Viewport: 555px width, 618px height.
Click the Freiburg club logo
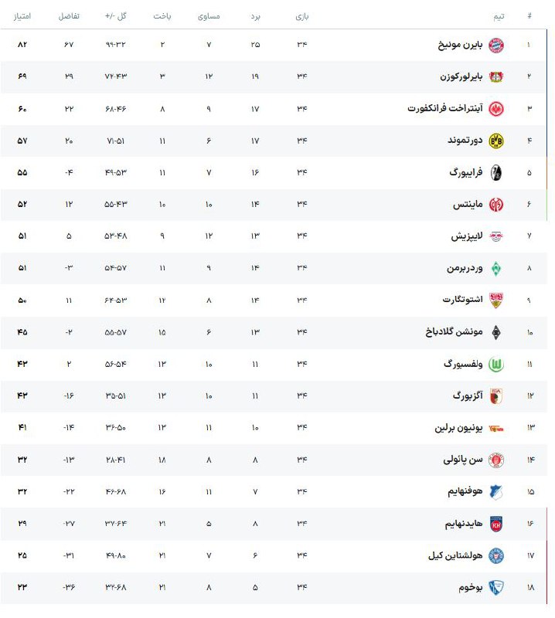pyautogui.click(x=496, y=172)
